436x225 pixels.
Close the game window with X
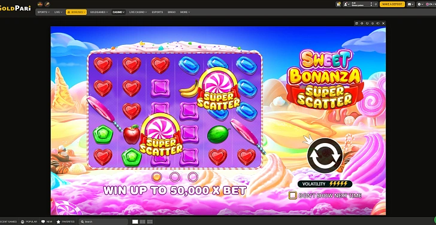click(383, 23)
